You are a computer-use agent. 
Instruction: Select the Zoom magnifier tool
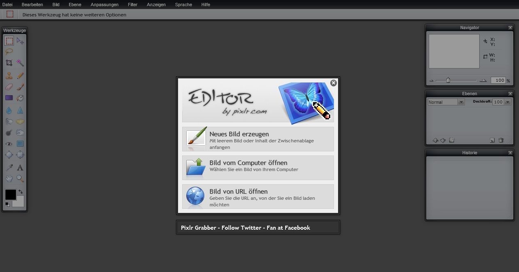click(20, 178)
